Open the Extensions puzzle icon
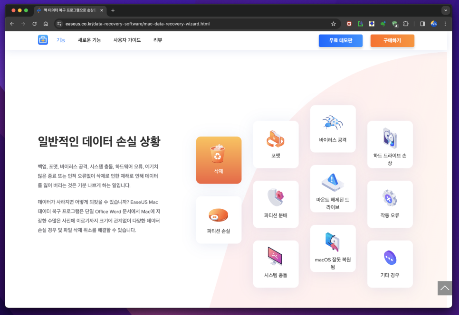This screenshot has height=315, width=459. click(406, 24)
